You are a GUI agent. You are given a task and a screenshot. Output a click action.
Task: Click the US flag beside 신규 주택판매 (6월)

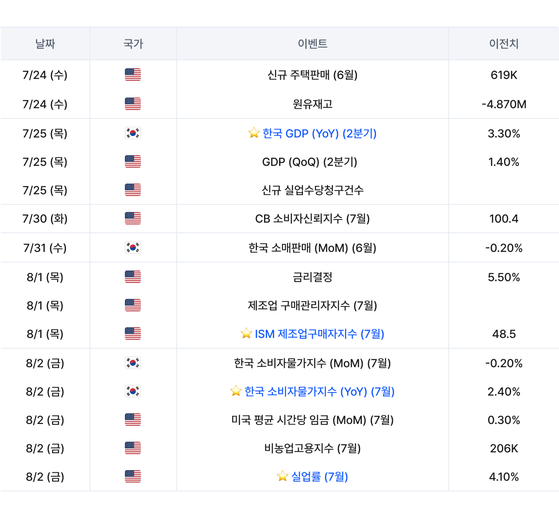[x=133, y=75]
